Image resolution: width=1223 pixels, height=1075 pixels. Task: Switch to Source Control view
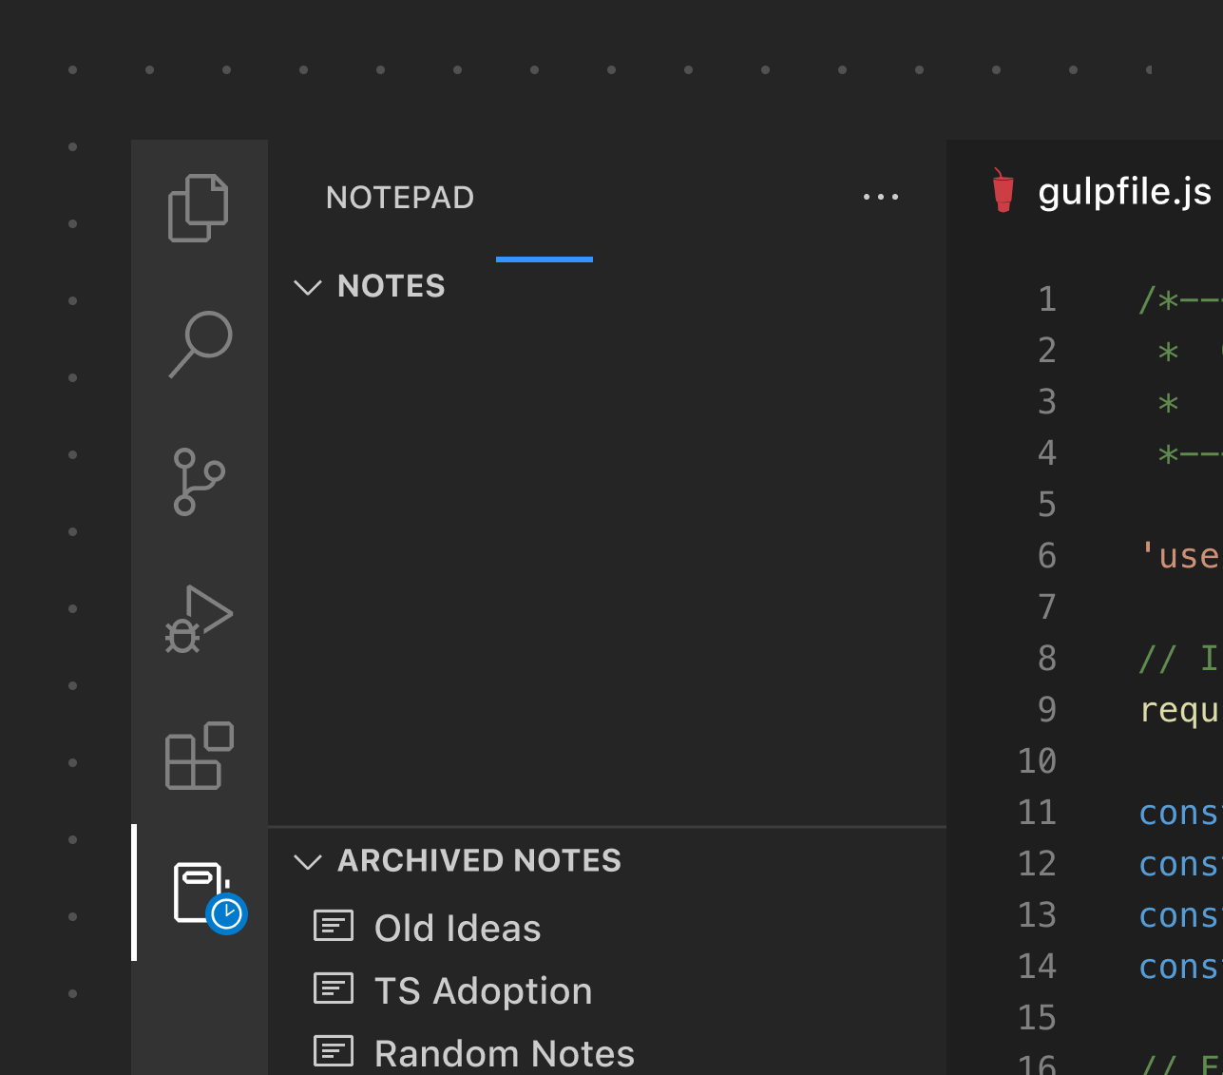[199, 482]
